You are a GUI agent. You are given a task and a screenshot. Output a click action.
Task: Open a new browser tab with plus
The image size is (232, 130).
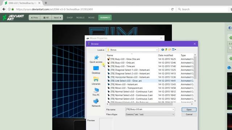[46, 3]
